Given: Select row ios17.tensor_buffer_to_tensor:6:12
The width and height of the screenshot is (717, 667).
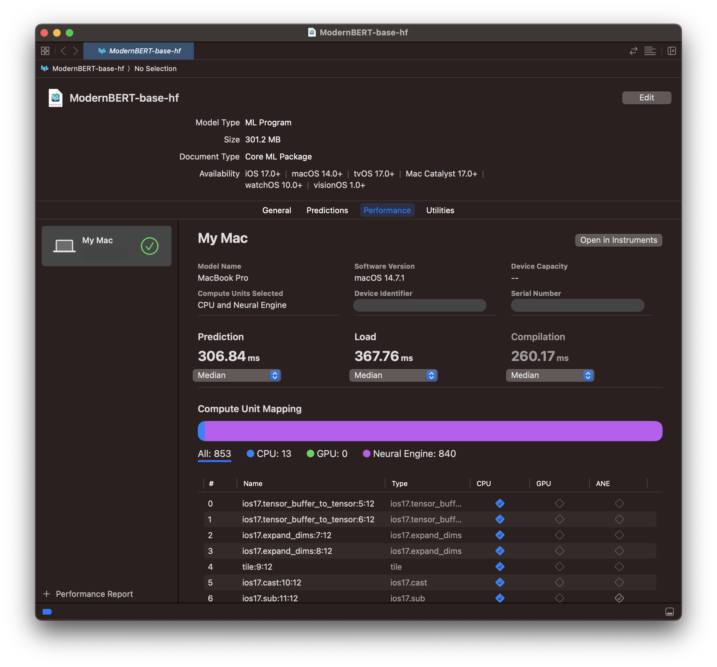Looking at the screenshot, I should [x=430, y=519].
